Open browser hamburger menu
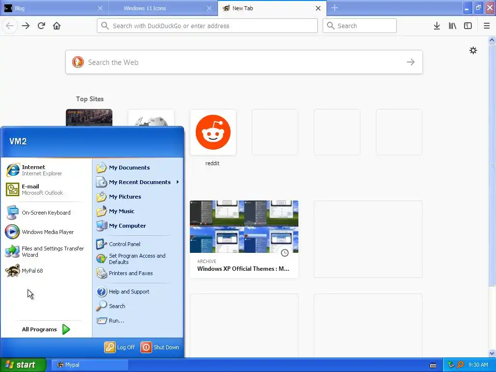496x372 pixels. click(487, 26)
